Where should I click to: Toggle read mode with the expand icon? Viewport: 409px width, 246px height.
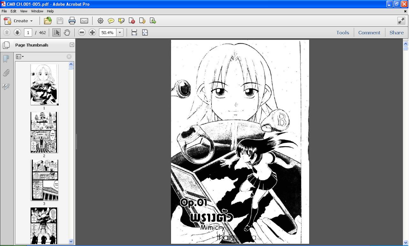coord(401,21)
